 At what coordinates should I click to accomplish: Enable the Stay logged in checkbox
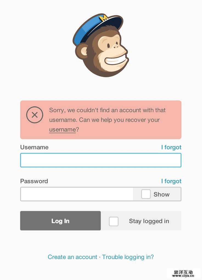point(114,221)
